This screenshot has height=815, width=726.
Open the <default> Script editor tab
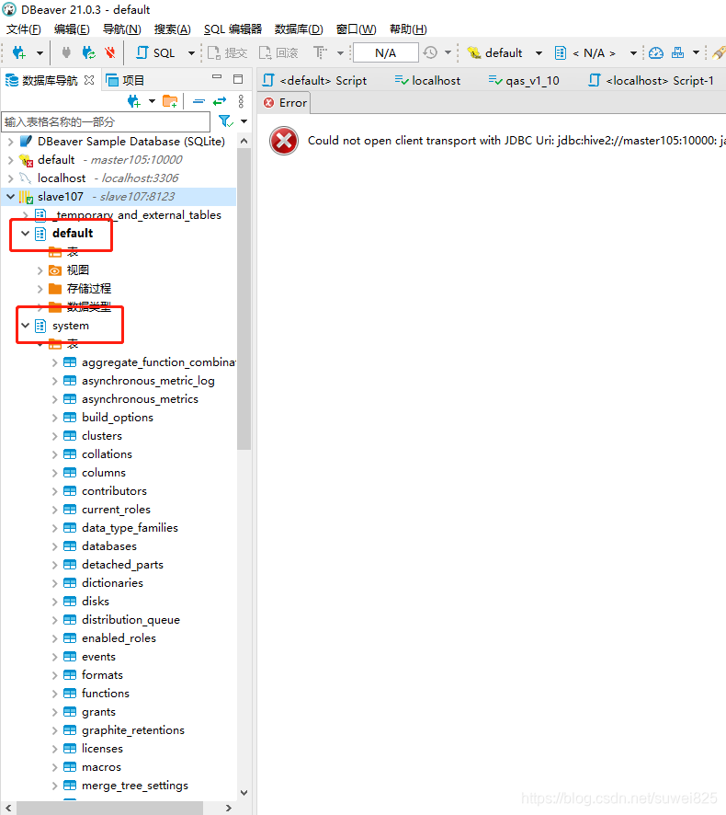click(x=314, y=81)
